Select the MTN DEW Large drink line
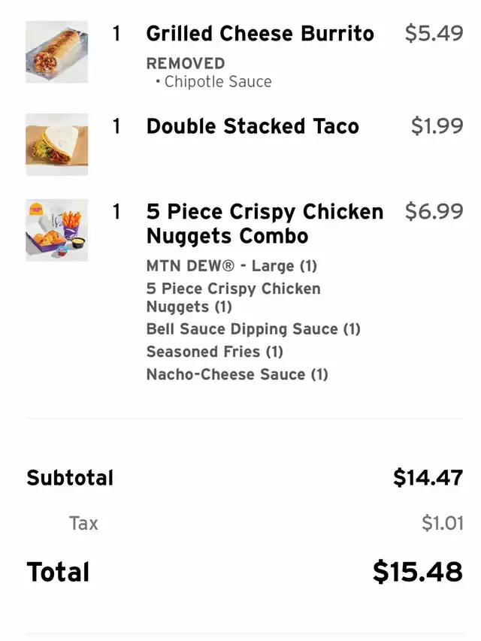This screenshot has height=641, width=481. [x=231, y=266]
